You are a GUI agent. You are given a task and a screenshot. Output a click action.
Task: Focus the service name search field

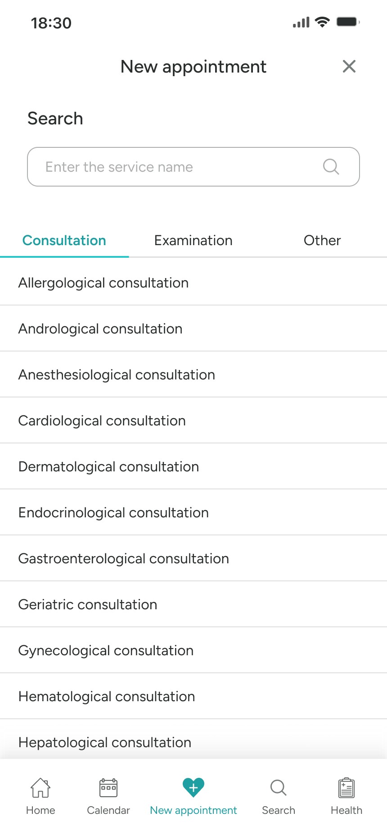tap(193, 167)
